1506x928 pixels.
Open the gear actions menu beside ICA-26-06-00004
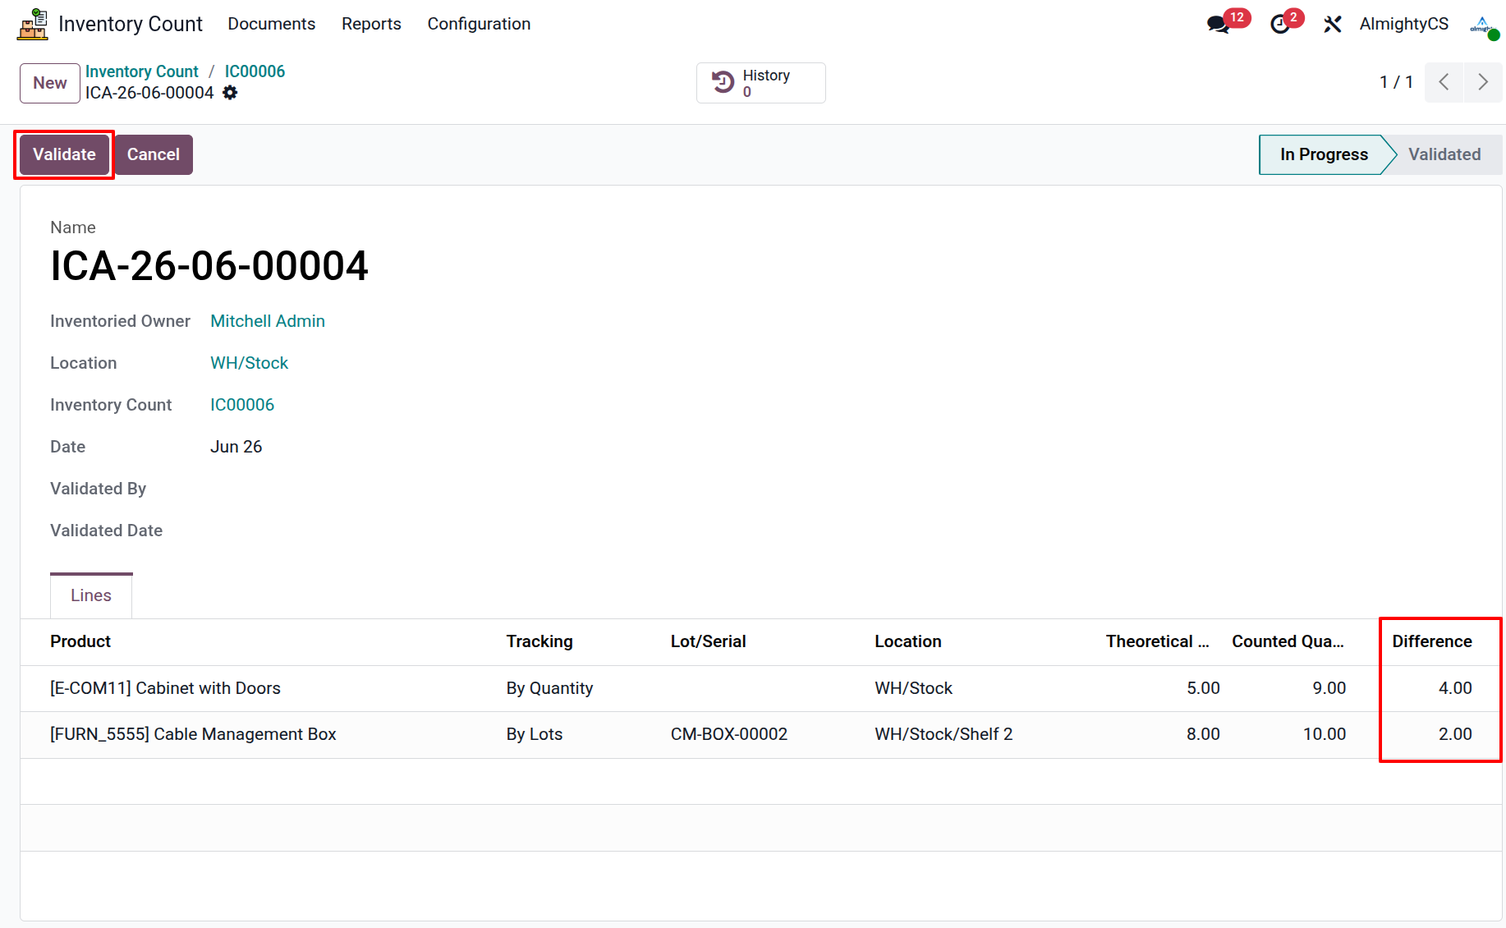click(230, 93)
